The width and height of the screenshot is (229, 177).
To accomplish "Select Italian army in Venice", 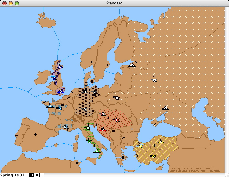I will [88, 128].
